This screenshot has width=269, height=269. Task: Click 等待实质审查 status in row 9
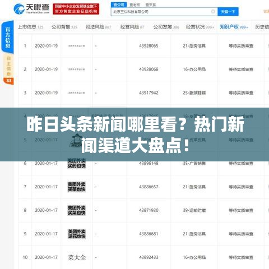point(241,234)
